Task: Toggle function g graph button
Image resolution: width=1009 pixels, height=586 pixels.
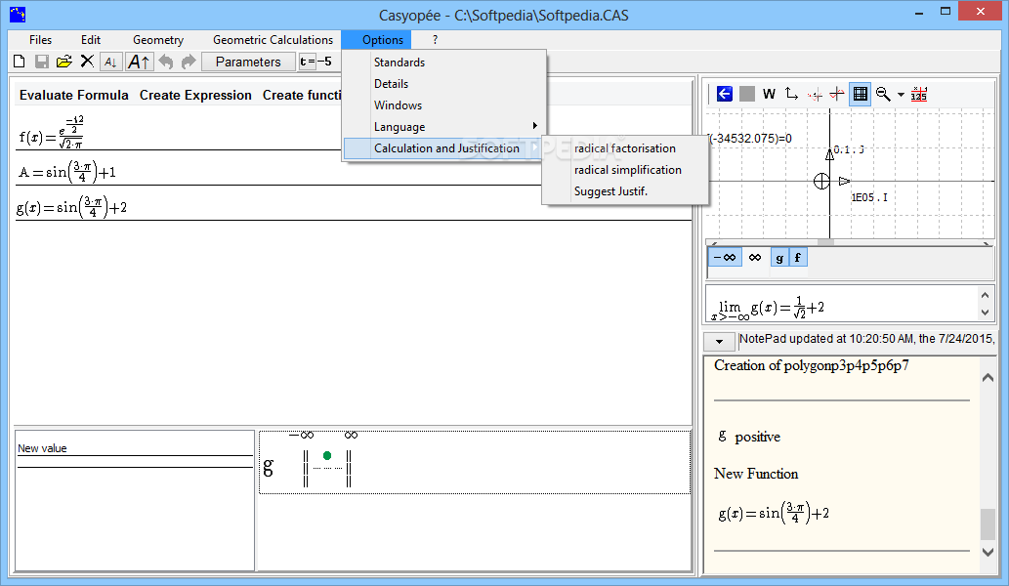Action: pos(779,257)
